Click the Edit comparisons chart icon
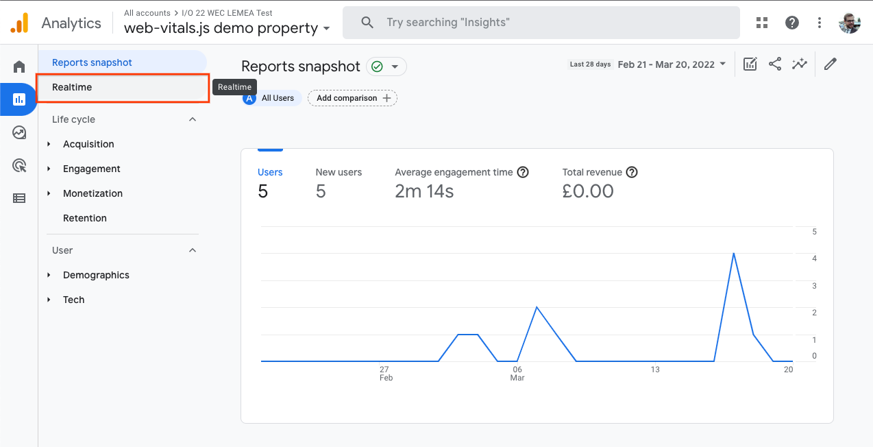The image size is (873, 447). pos(750,64)
